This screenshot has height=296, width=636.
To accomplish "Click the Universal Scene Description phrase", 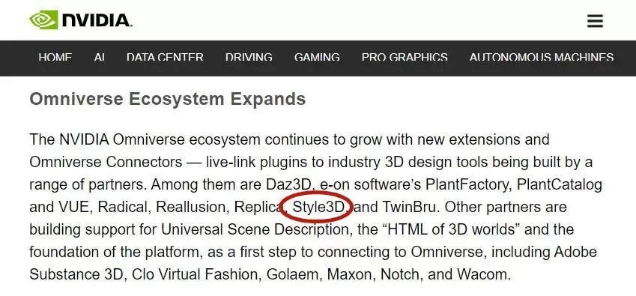I will pos(255,229).
